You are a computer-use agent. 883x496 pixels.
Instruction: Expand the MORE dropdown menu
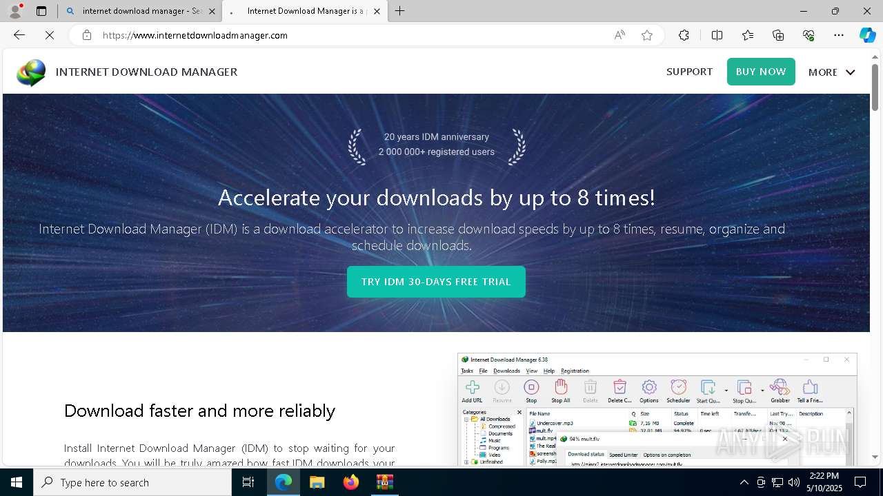(831, 72)
